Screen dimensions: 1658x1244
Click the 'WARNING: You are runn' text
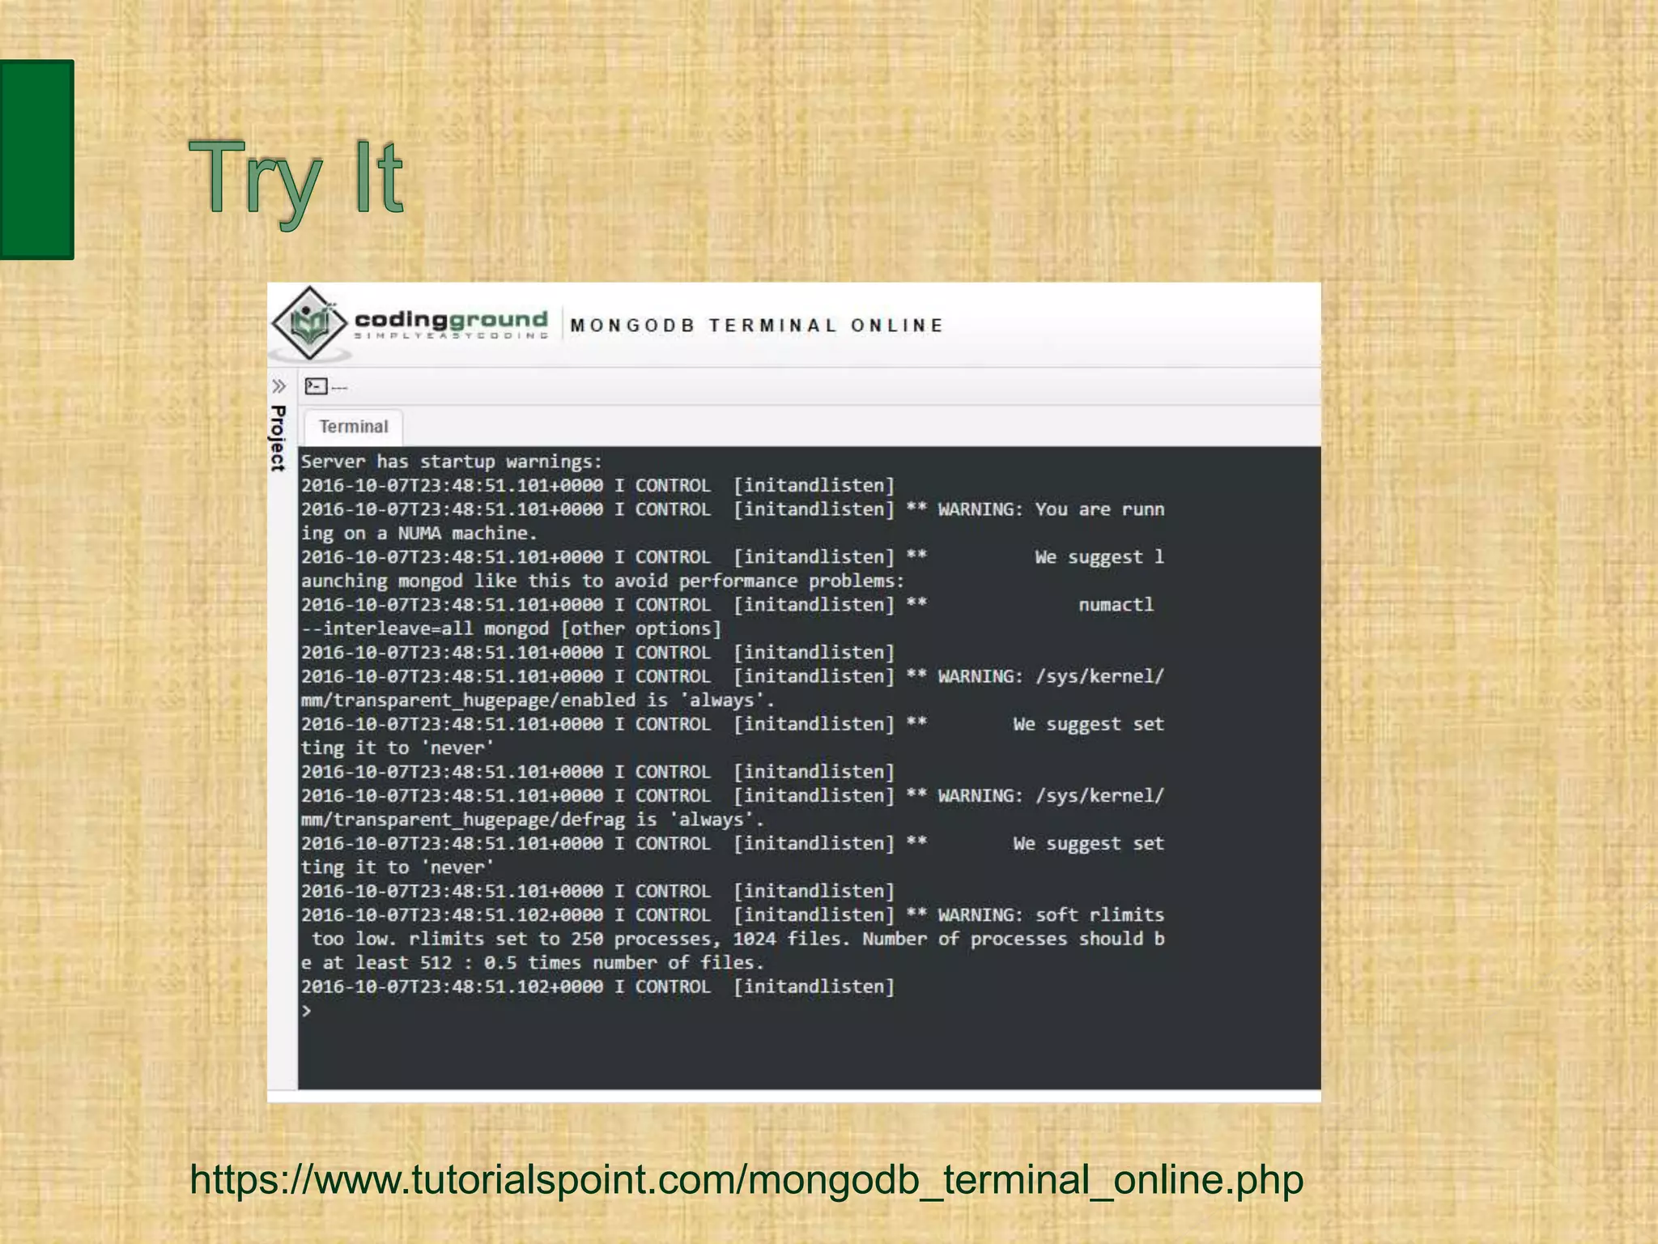[1051, 509]
